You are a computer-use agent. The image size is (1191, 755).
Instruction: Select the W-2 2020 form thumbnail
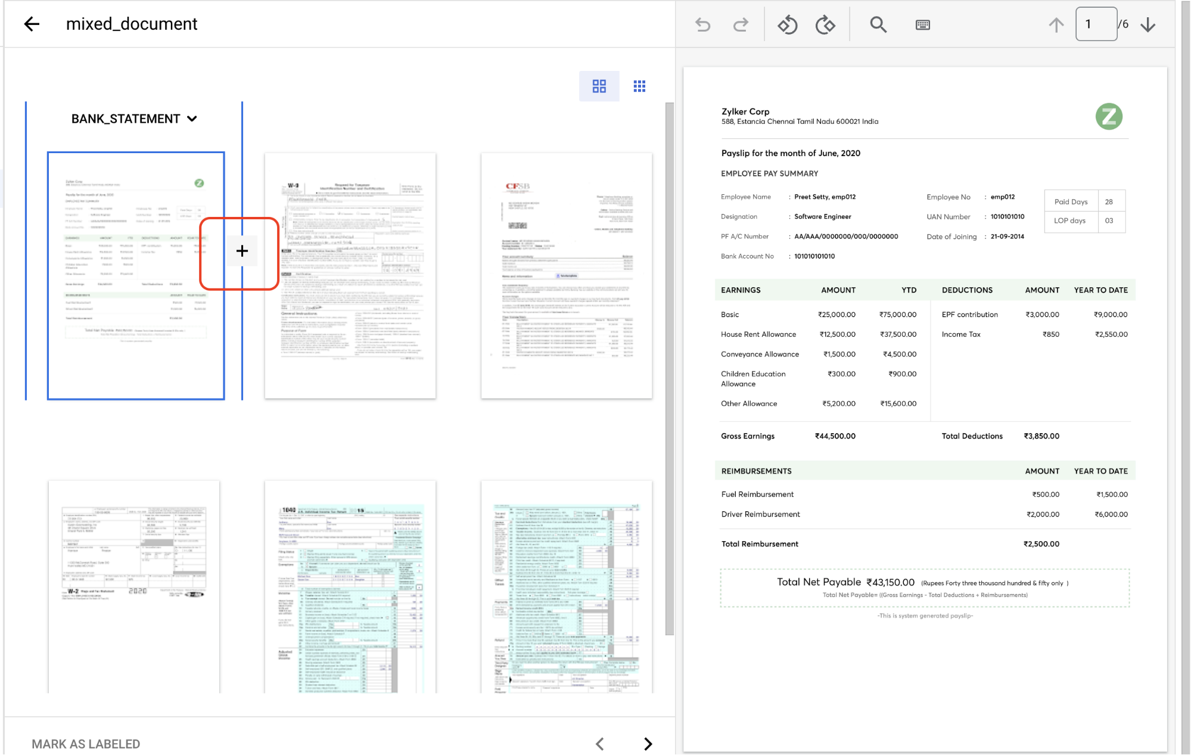click(134, 586)
